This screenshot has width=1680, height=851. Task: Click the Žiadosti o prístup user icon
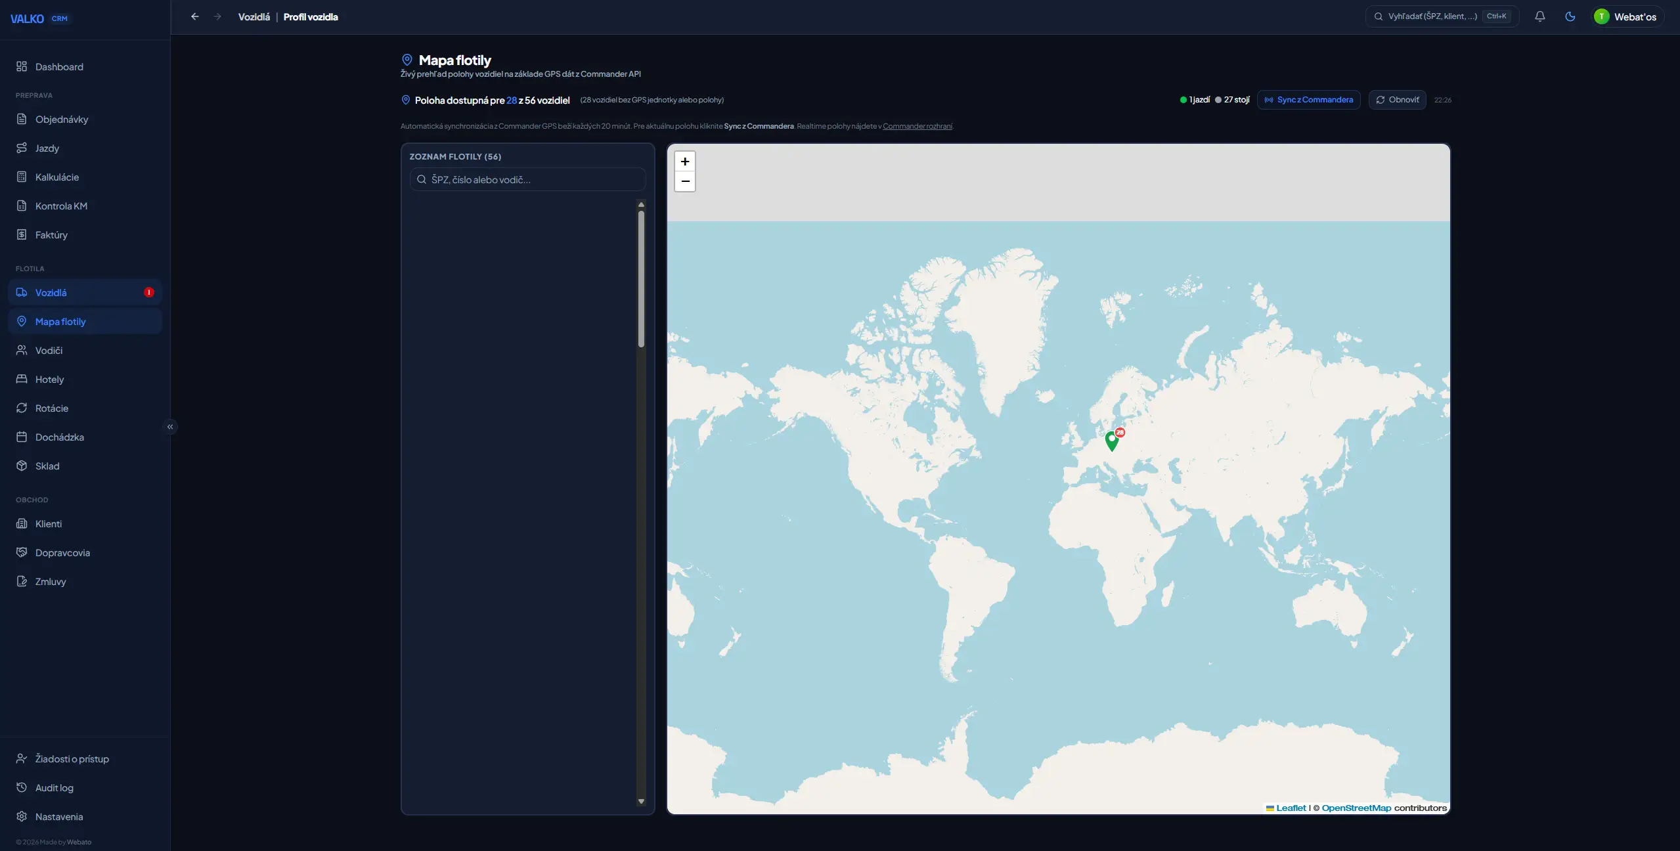coord(22,759)
